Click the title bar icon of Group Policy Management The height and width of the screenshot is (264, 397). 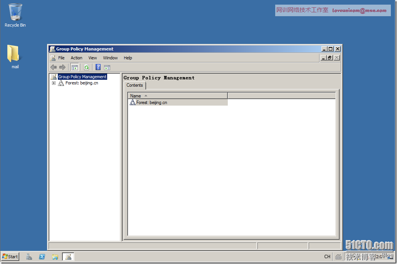[x=52, y=49]
